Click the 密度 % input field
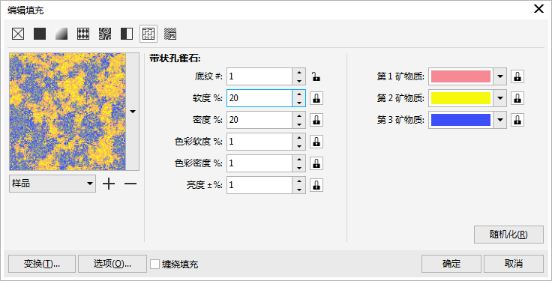 coord(259,120)
